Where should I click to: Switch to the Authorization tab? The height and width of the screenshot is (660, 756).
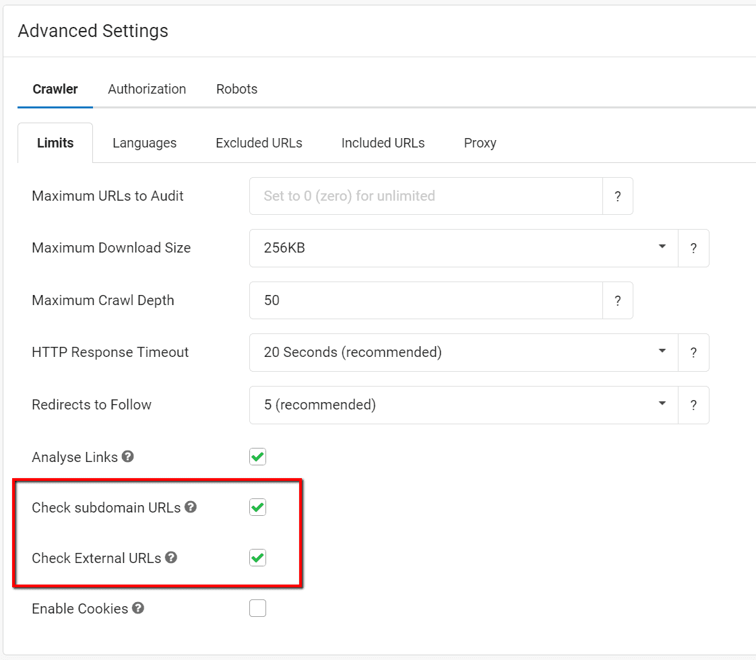(x=147, y=89)
